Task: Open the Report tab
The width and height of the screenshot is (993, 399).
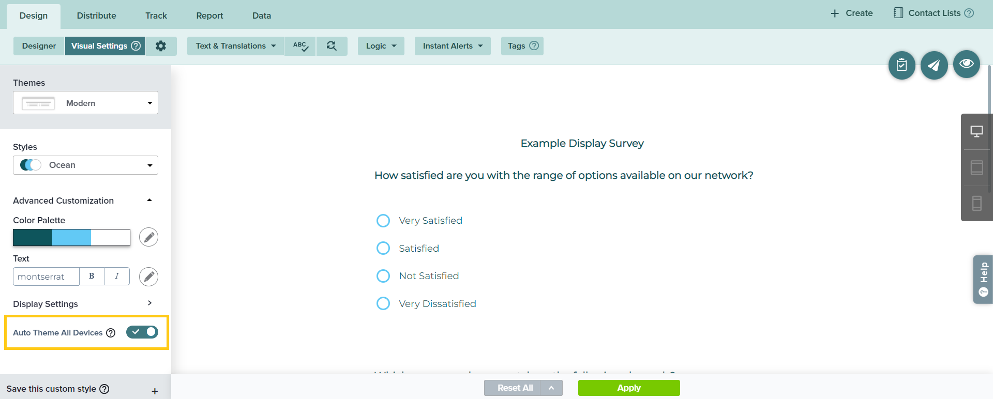Action: pos(209,16)
